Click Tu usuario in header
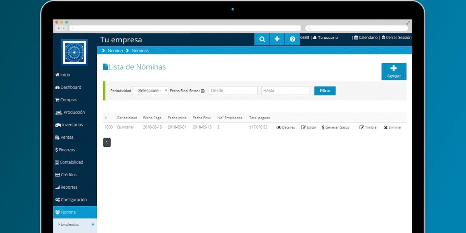This screenshot has width=466, height=233. coord(325,38)
